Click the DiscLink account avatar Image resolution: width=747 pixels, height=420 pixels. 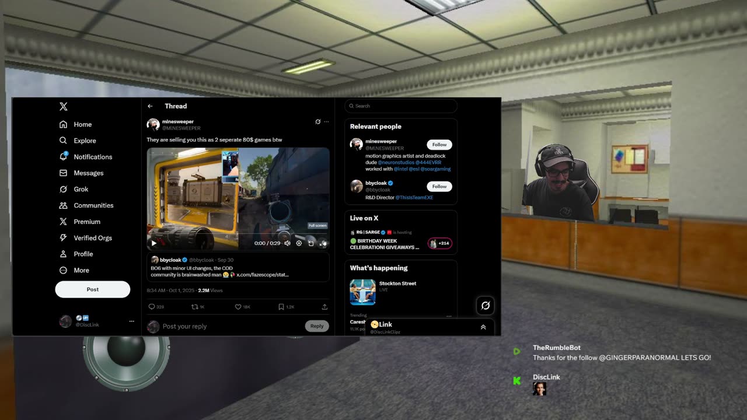point(65,321)
